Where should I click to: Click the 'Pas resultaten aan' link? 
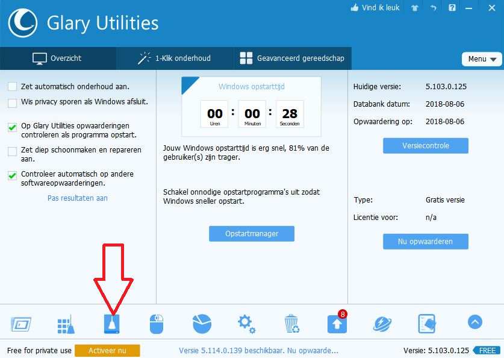pos(78,198)
